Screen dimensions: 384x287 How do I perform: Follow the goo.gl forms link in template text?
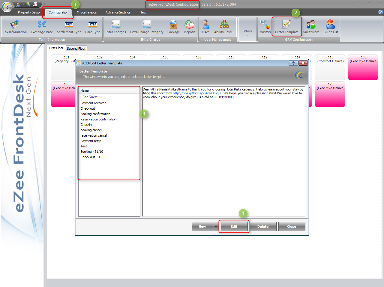(197, 93)
